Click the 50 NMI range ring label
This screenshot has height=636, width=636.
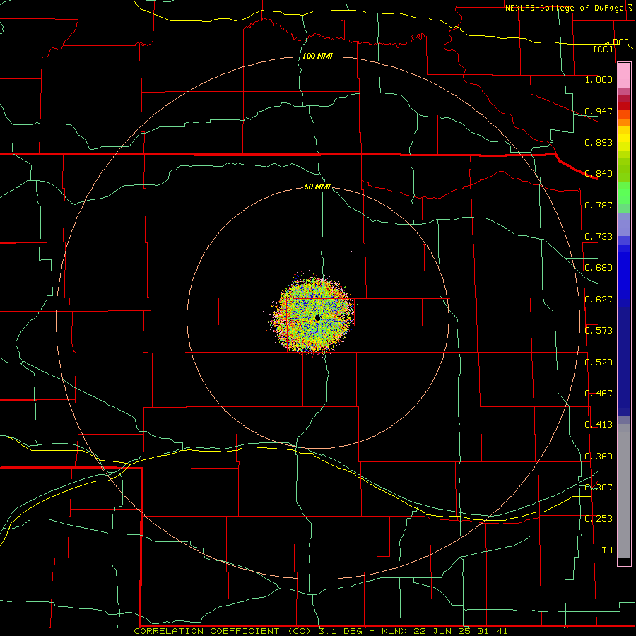317,187
